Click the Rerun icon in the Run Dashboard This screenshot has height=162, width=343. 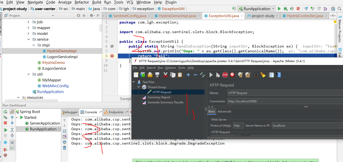5,112
